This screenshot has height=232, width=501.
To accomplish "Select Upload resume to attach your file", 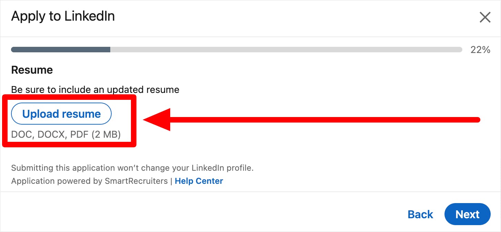I will (61, 114).
